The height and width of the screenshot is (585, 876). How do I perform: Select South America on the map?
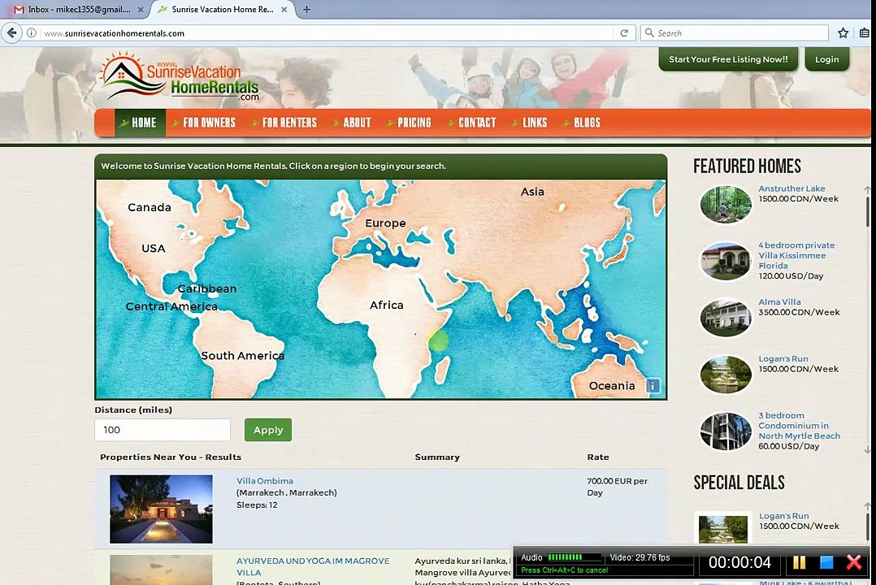tap(242, 355)
